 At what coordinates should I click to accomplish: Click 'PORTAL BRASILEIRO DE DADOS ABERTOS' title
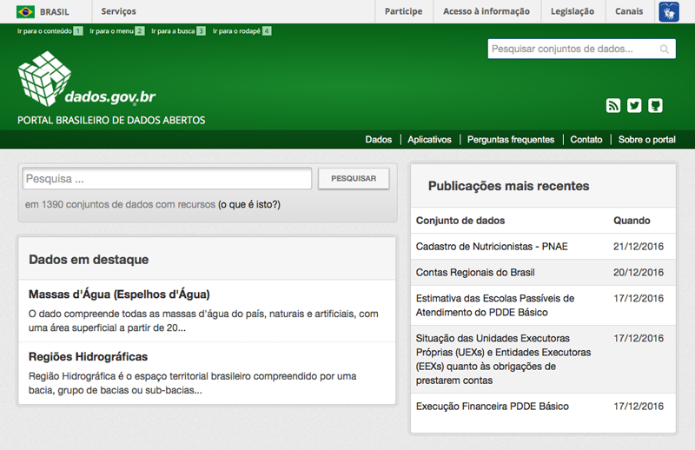pyautogui.click(x=111, y=120)
